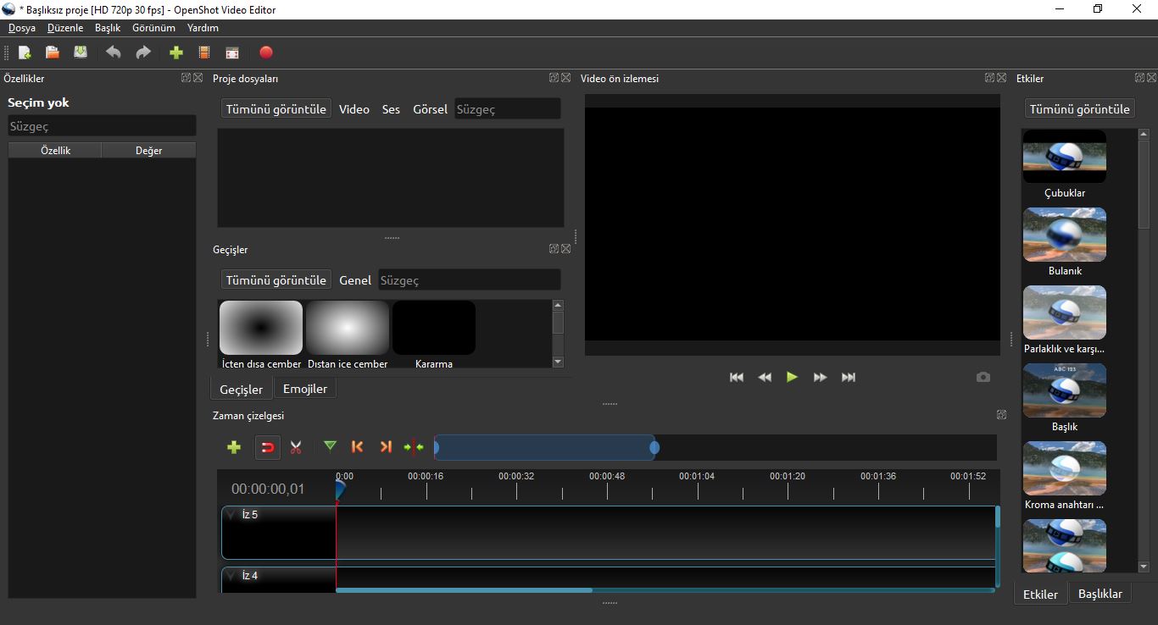Select the Bulanık effect
The height and width of the screenshot is (625, 1158).
point(1065,242)
